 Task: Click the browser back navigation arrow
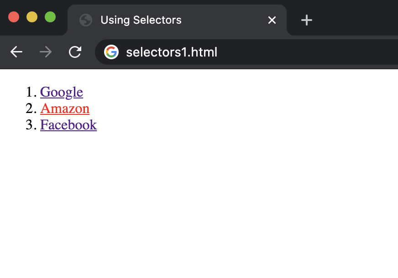[16, 52]
